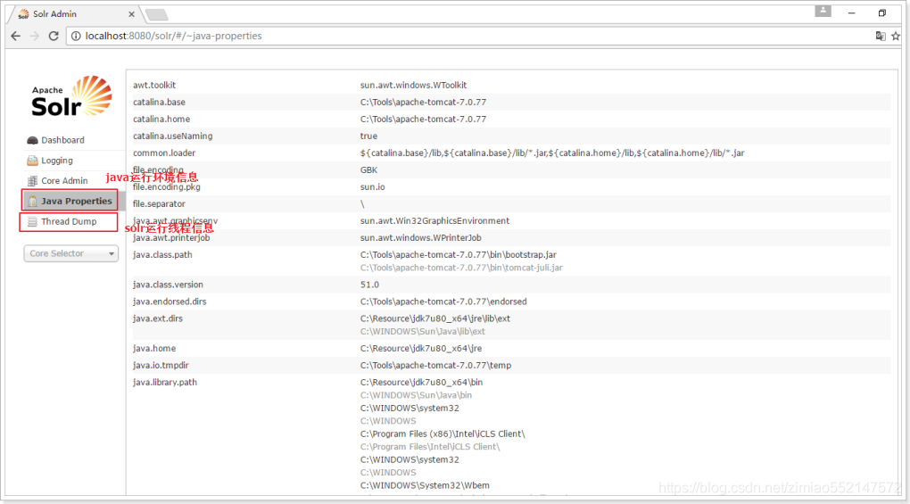Click the catalina.home property name
This screenshot has width=910, height=504.
[x=161, y=119]
